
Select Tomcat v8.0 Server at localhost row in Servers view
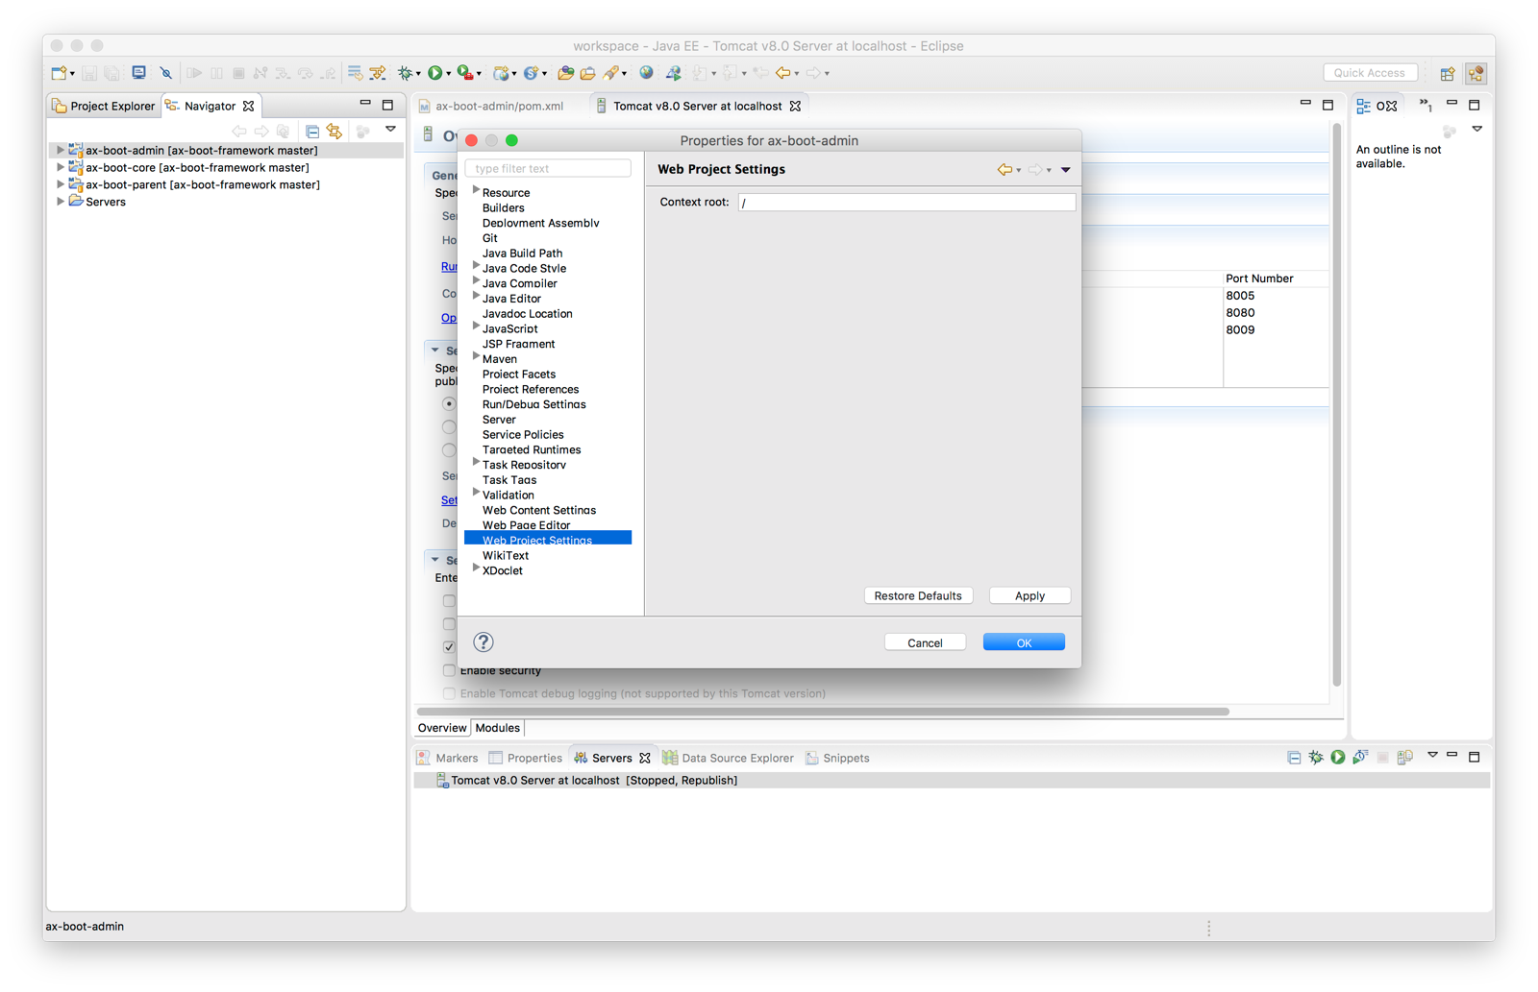click(x=952, y=781)
